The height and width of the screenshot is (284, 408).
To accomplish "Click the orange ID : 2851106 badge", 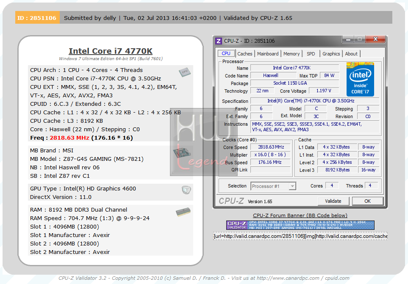I will tap(37, 18).
